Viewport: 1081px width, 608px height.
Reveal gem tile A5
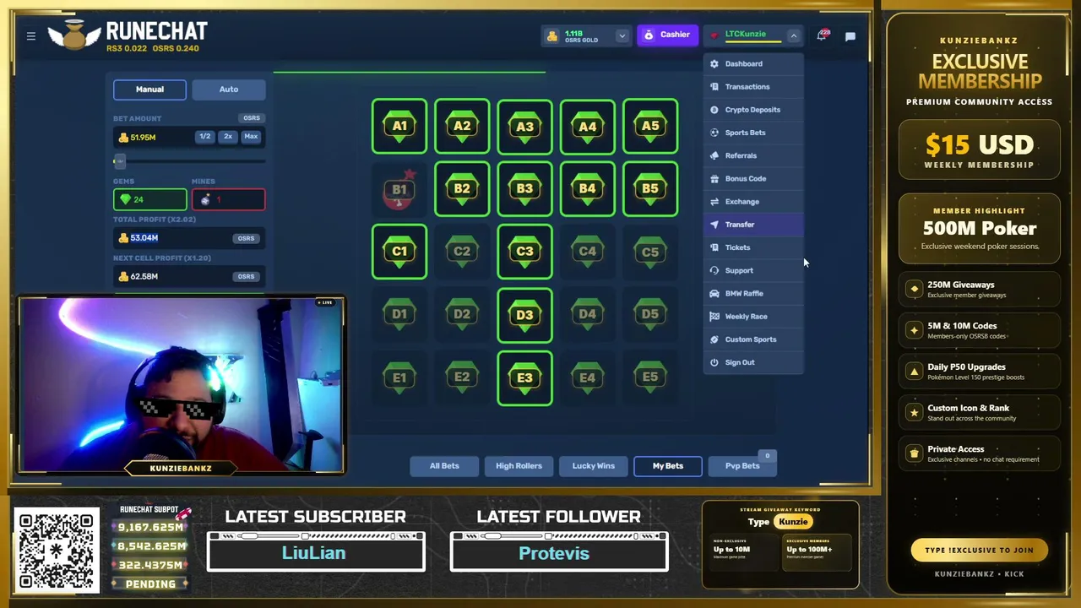(649, 127)
